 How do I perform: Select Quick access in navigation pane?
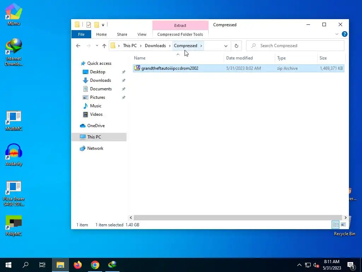click(x=99, y=63)
